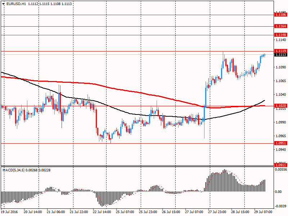The image size is (288, 216).
Task: Click the 28 Jul 15:00 time label
Action: 240,212
